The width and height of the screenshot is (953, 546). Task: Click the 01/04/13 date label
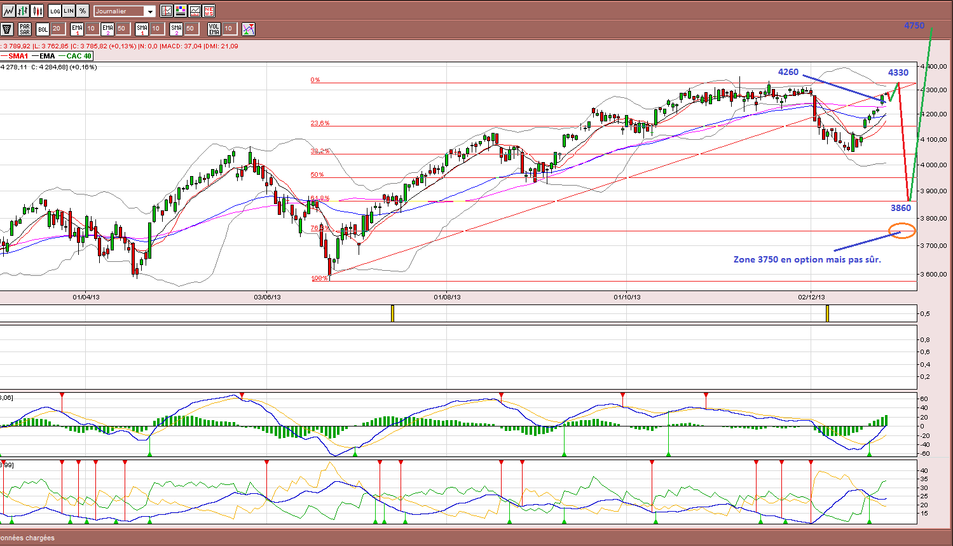[x=86, y=297]
